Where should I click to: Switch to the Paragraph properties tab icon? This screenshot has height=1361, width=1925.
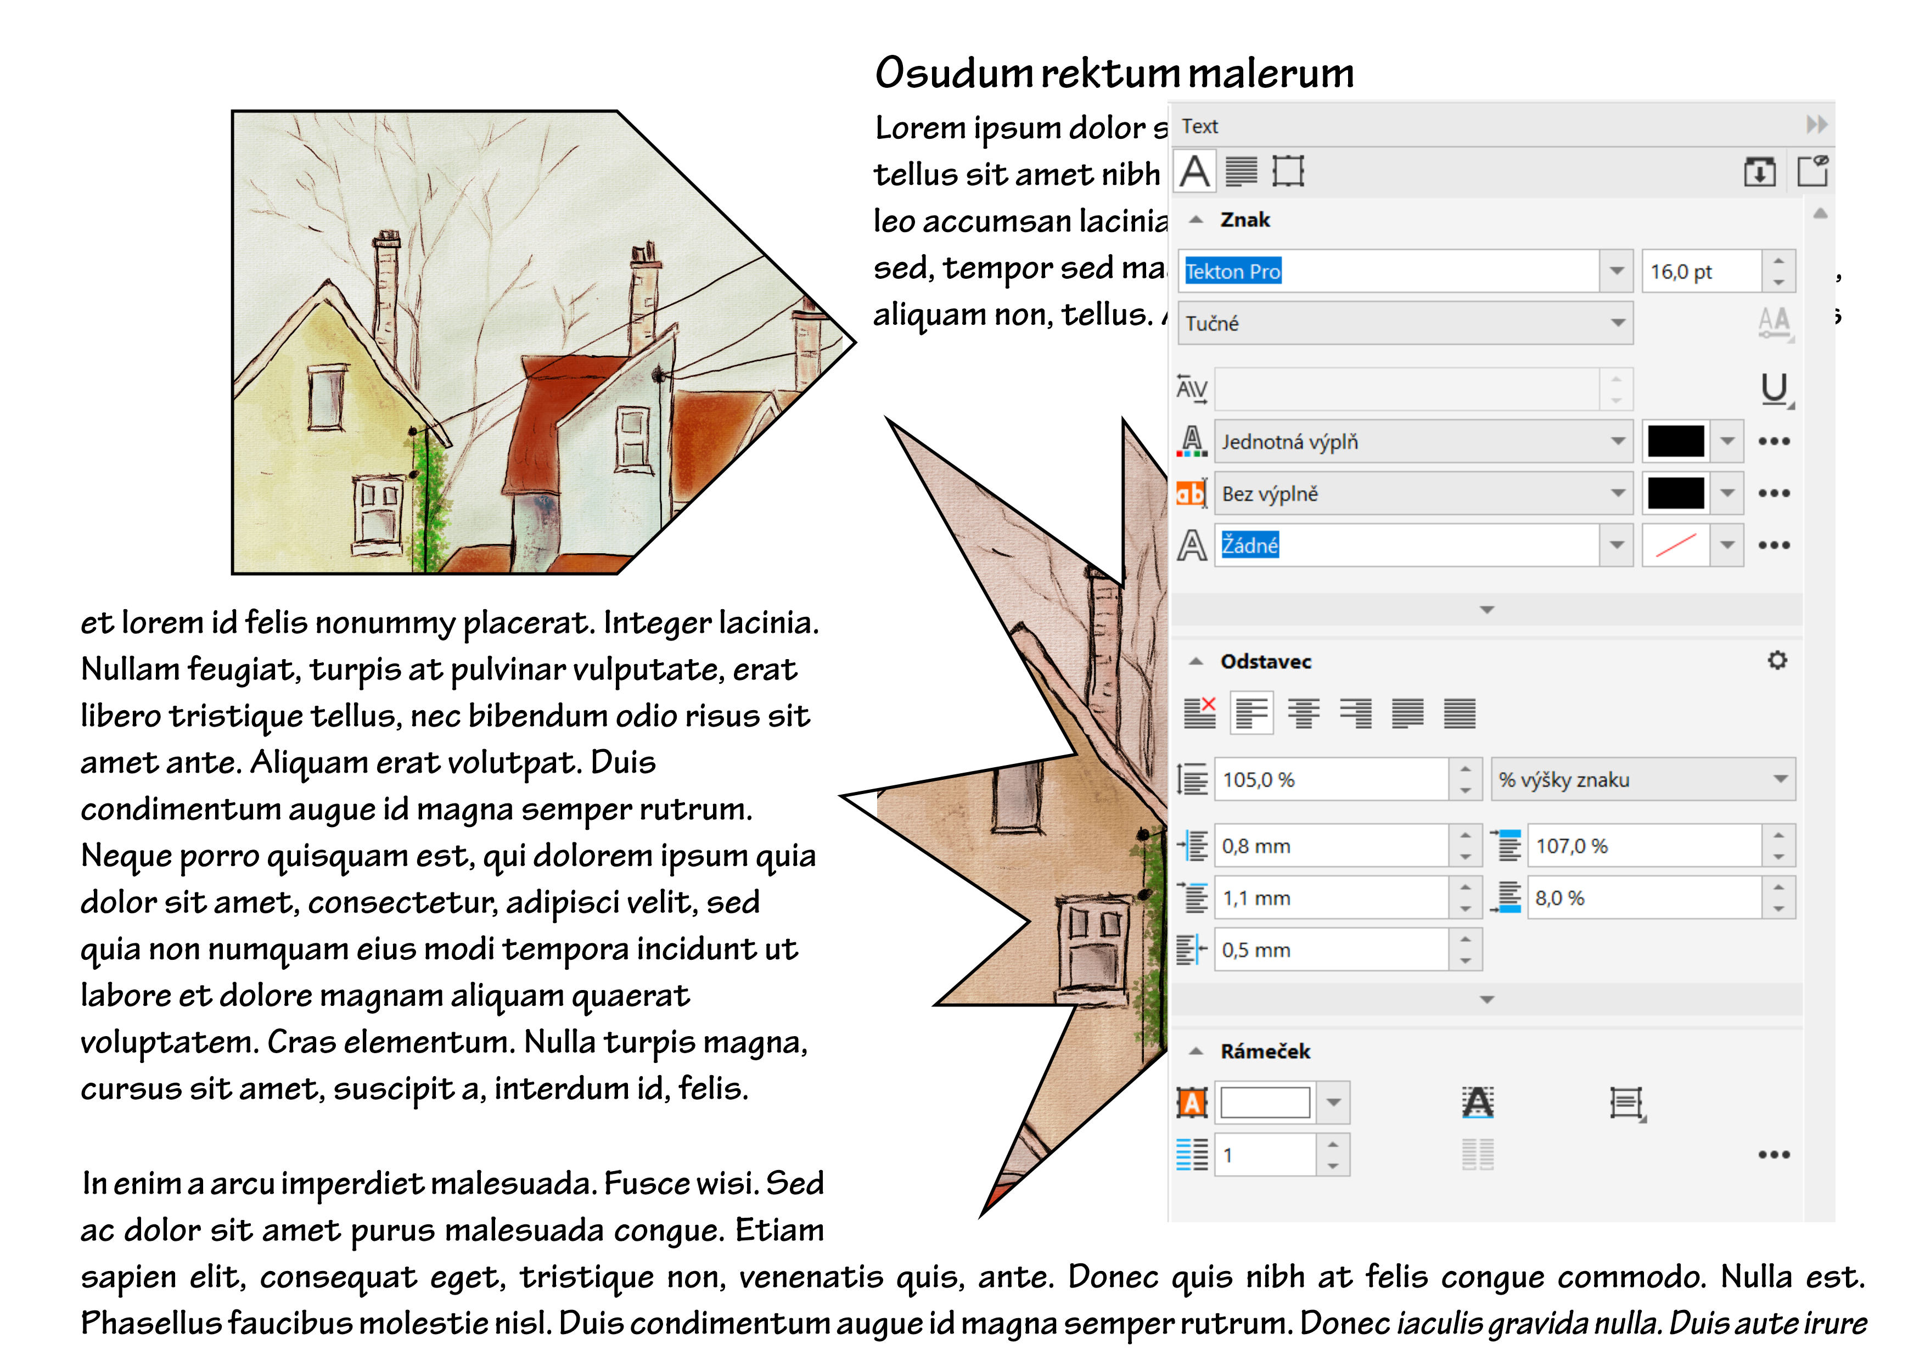point(1241,172)
